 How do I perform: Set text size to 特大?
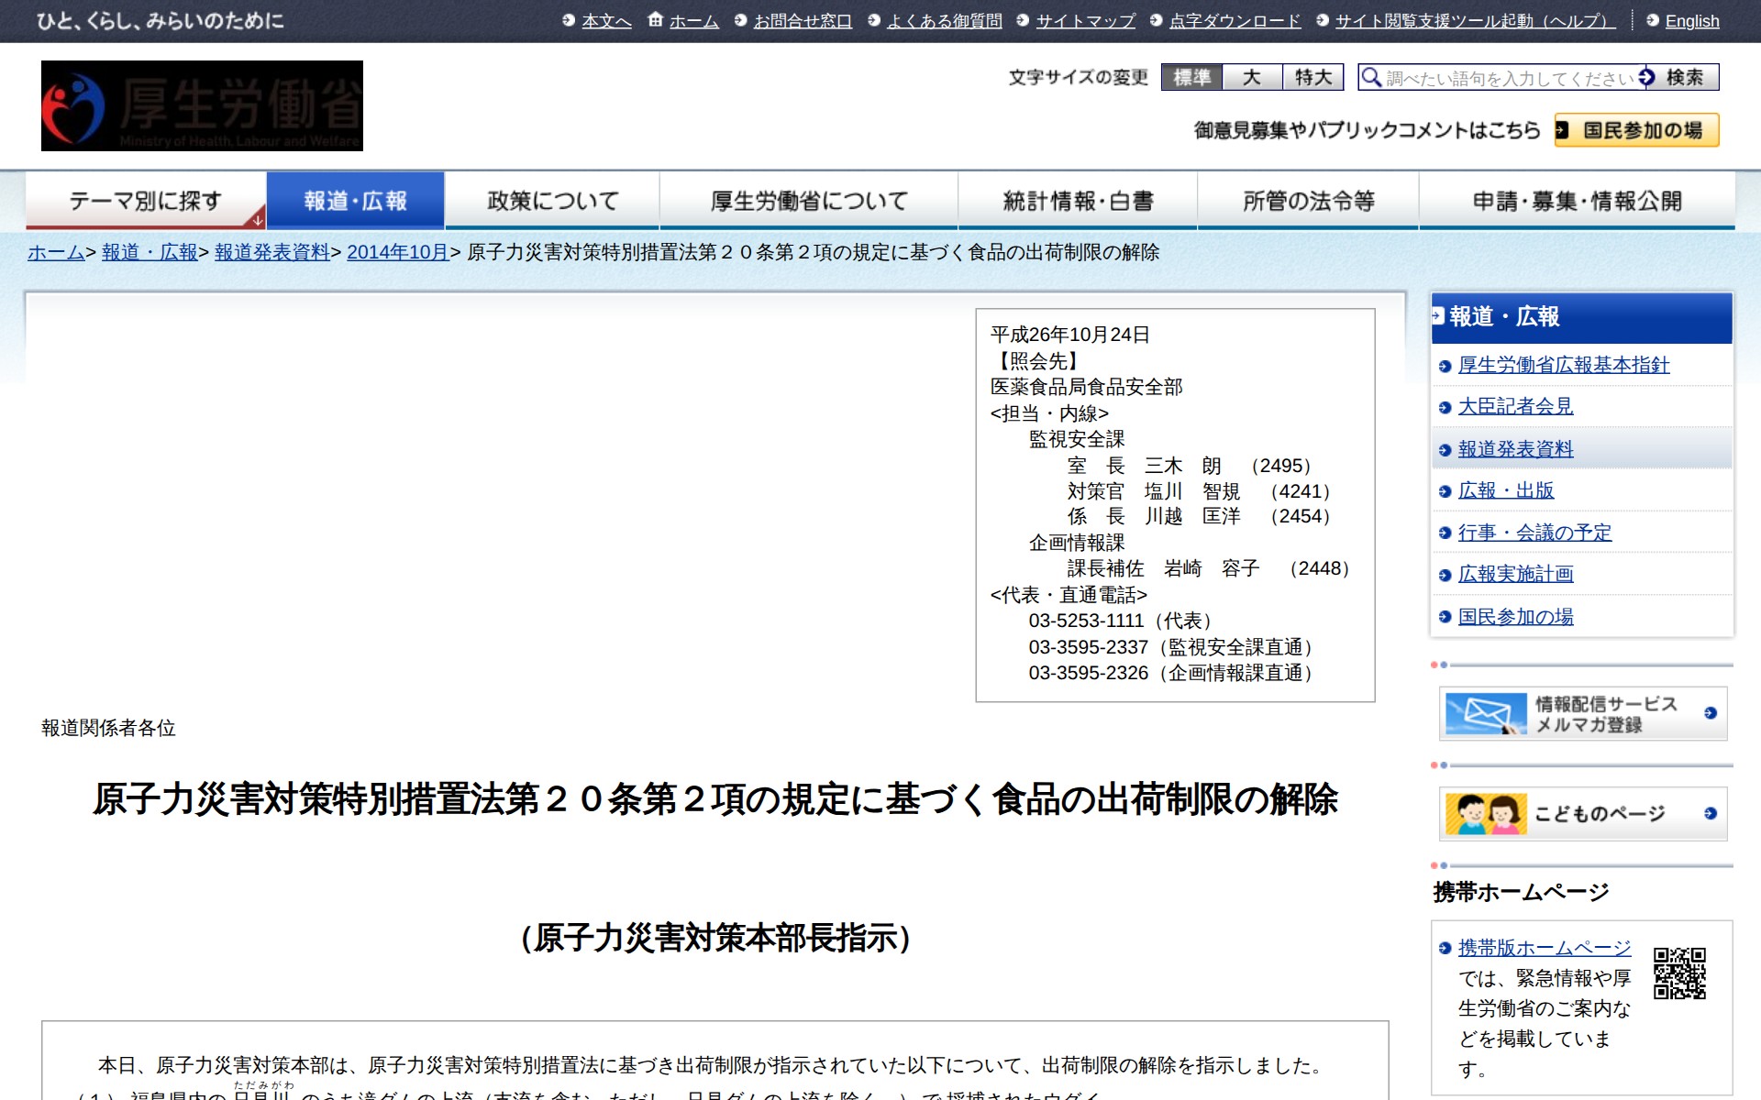1312,78
